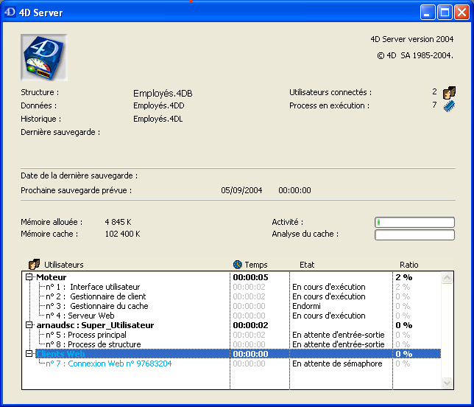Click the 4D Server logo icon
Image resolution: width=474 pixels, height=407 pixels.
tap(44, 58)
